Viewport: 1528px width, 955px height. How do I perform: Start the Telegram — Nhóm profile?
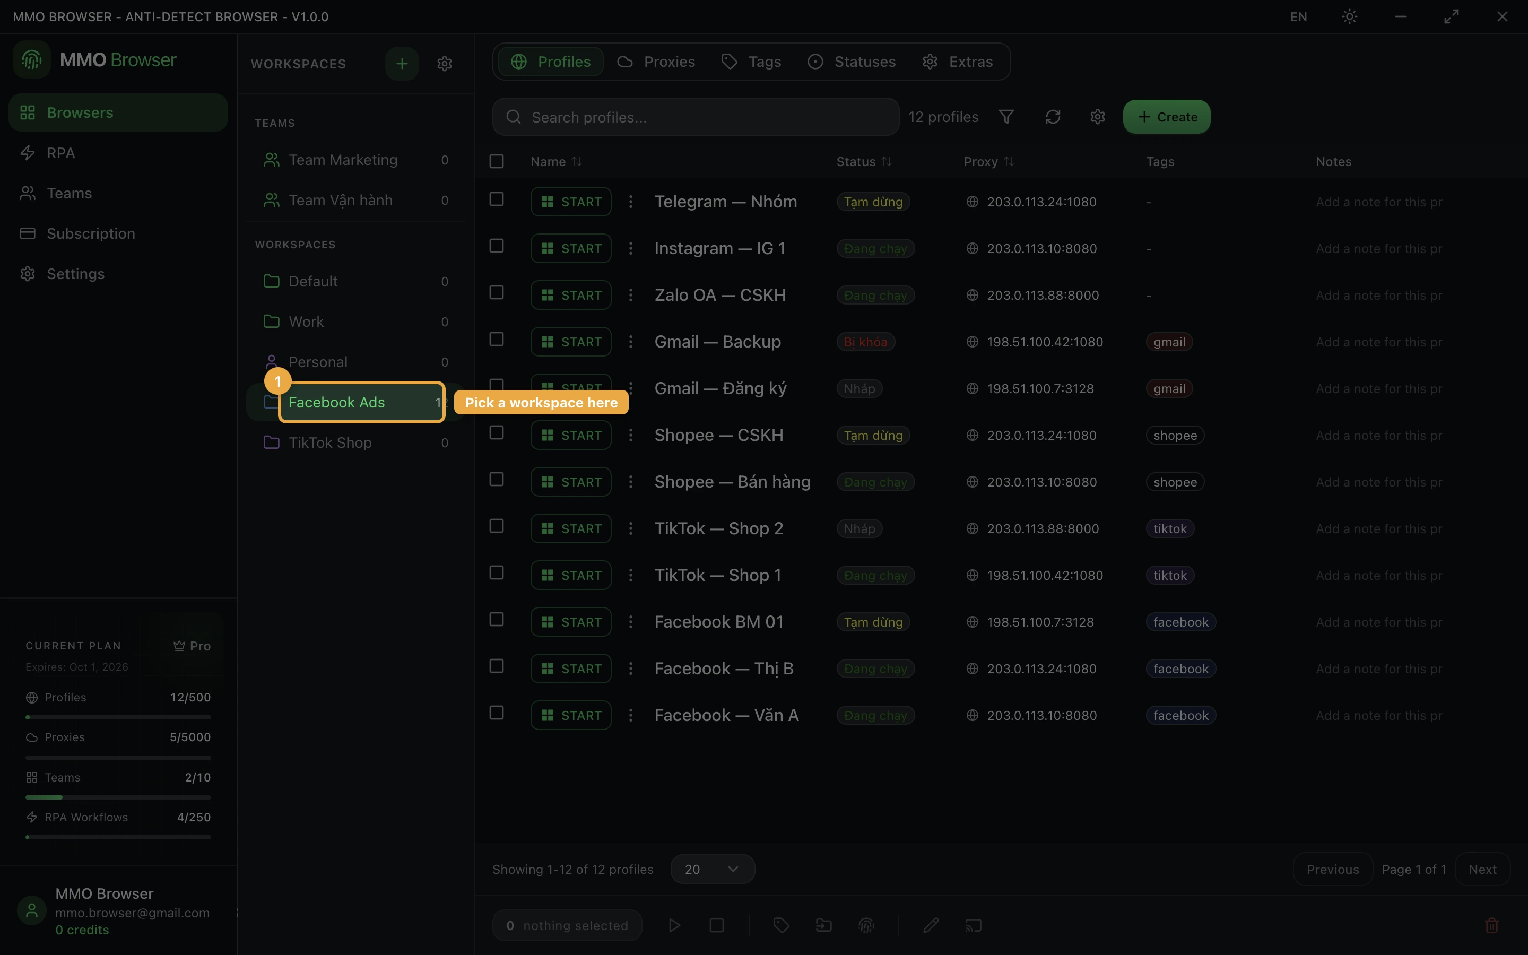coord(571,202)
